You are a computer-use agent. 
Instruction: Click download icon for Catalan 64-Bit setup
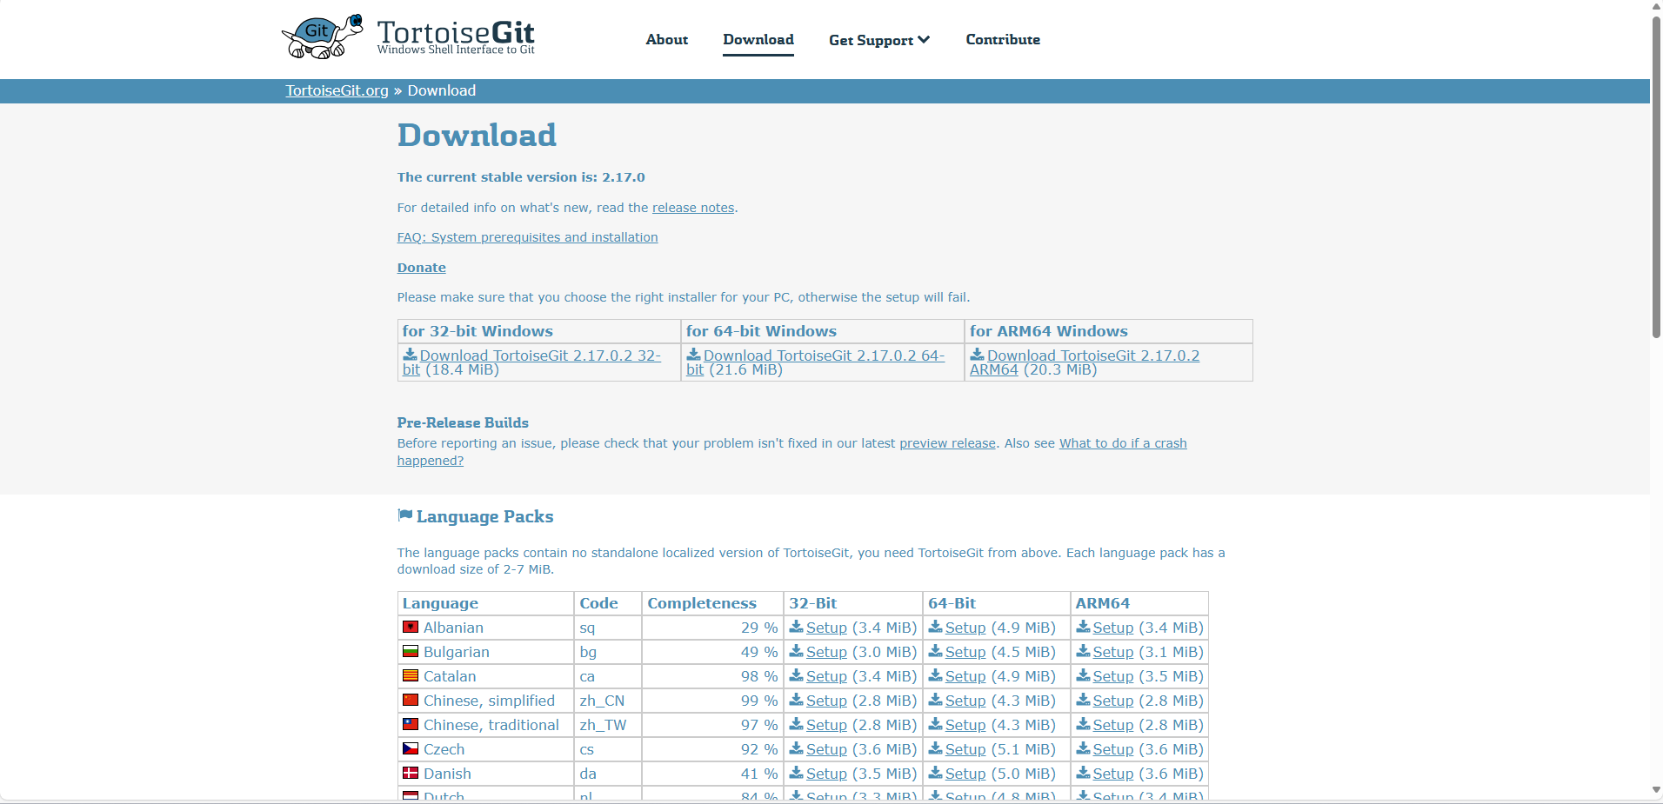coord(935,675)
